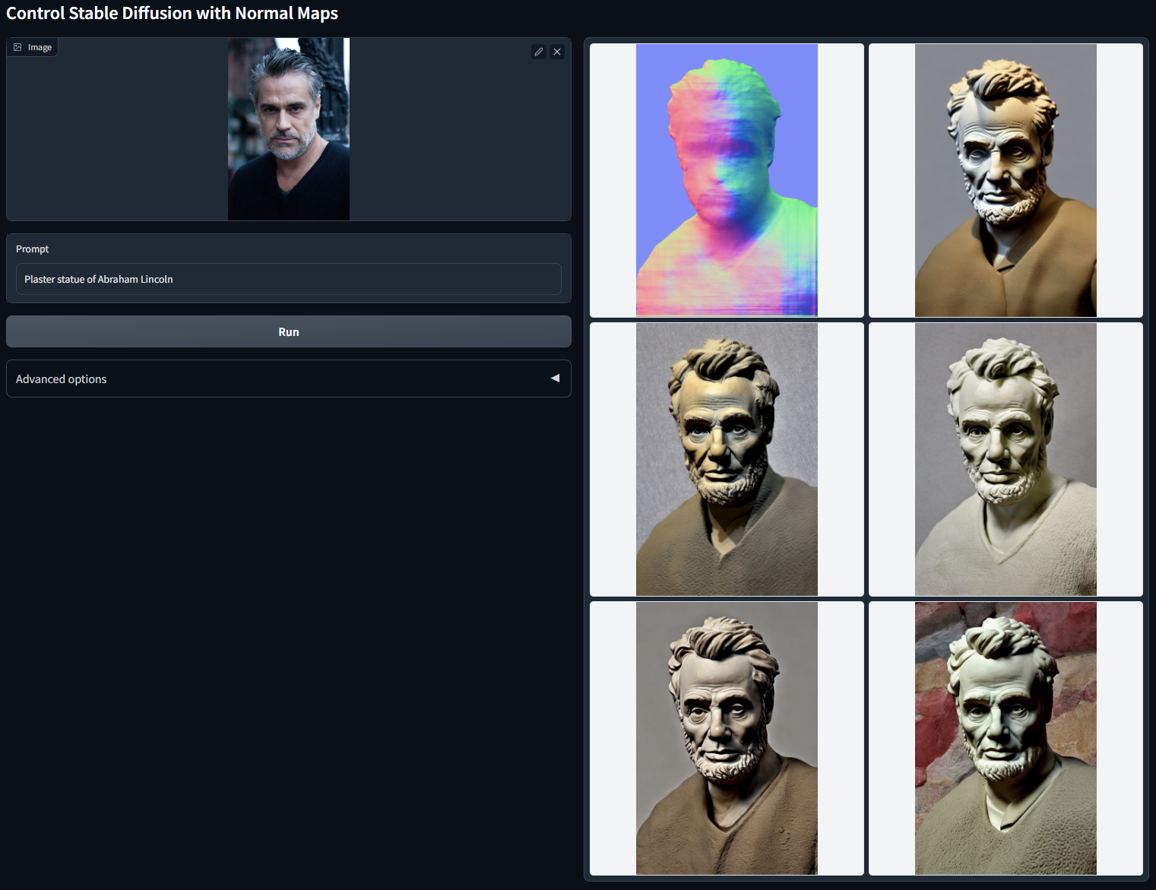Screen dimensions: 1156x890
Task: Expand Advanced options using the triangle arrow
Action: tap(555, 378)
